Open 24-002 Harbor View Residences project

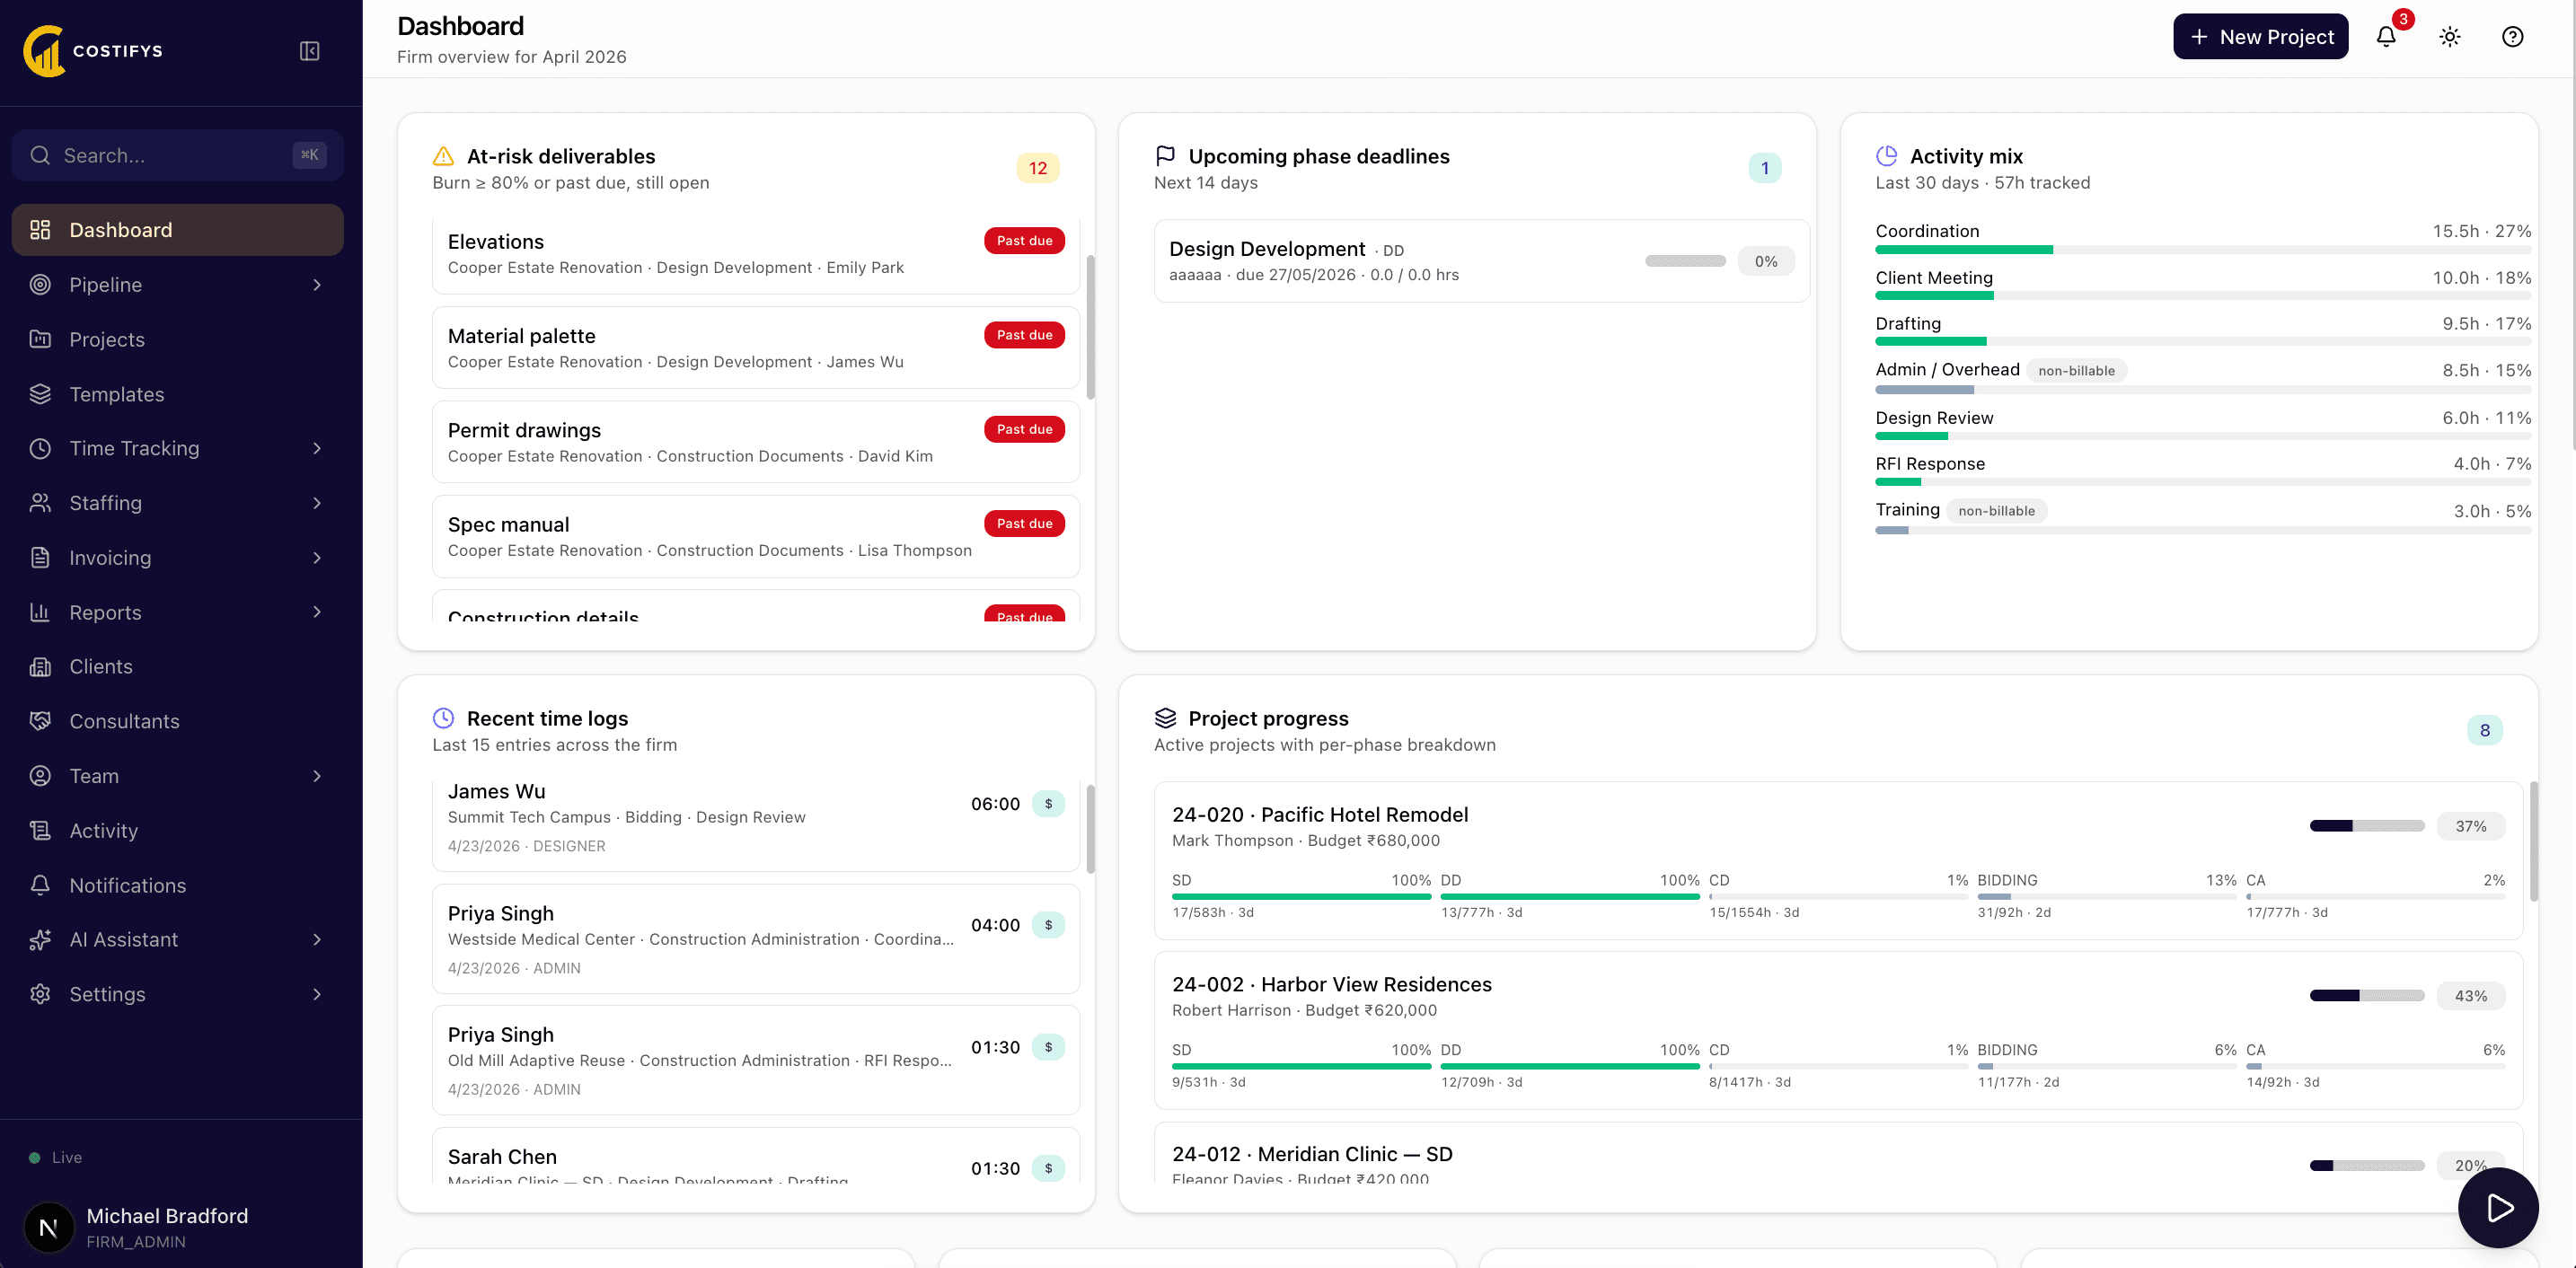pyautogui.click(x=1838, y=1030)
